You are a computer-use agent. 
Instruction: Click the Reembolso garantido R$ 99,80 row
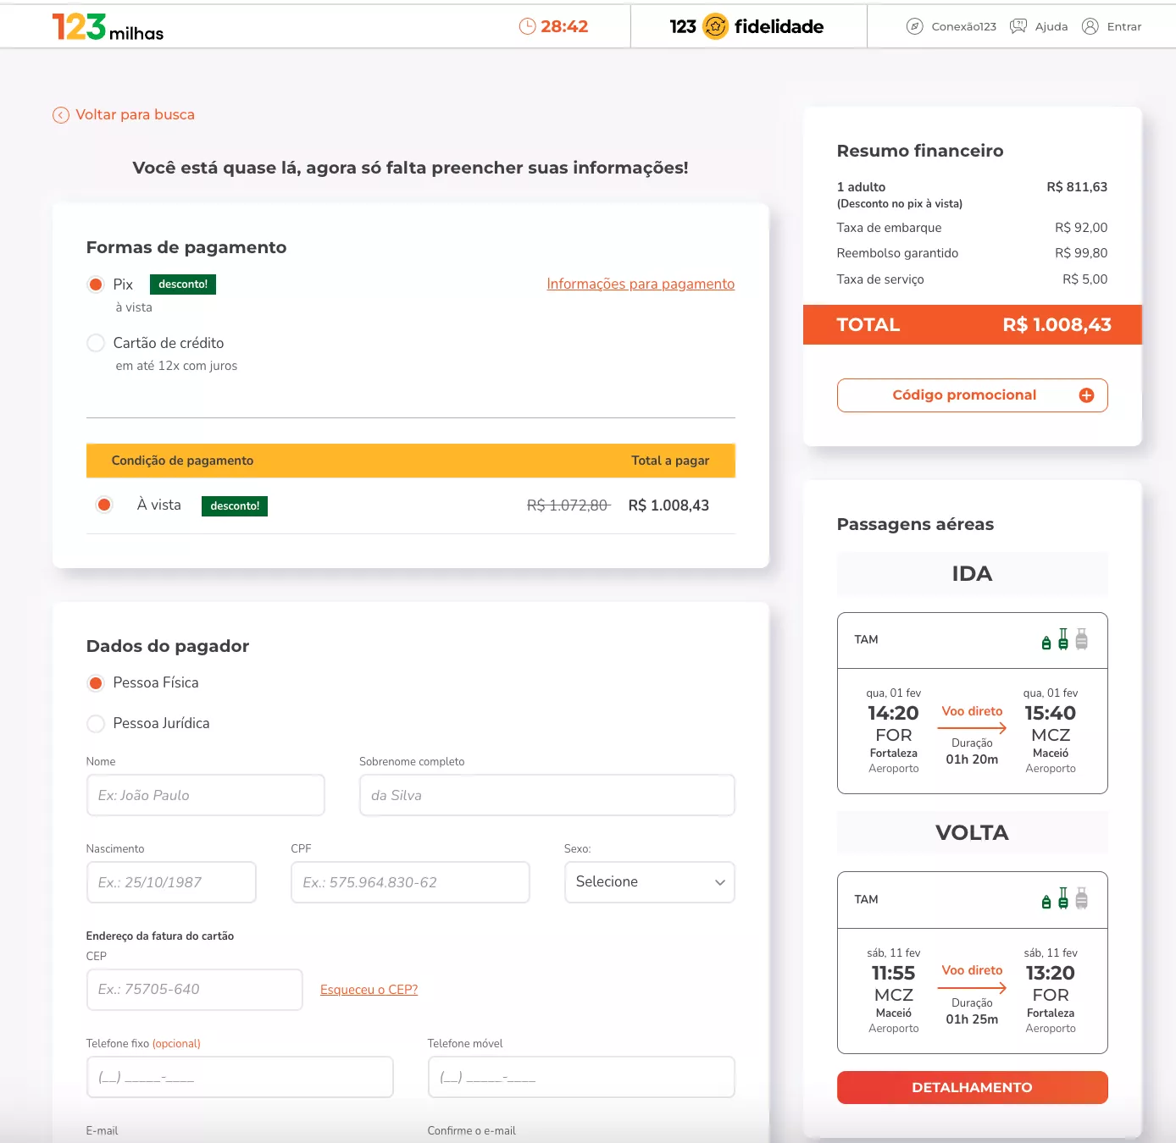pos(973,253)
